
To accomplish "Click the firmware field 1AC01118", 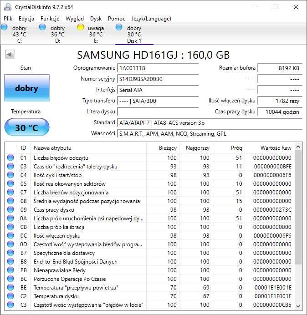I will [x=158, y=68].
